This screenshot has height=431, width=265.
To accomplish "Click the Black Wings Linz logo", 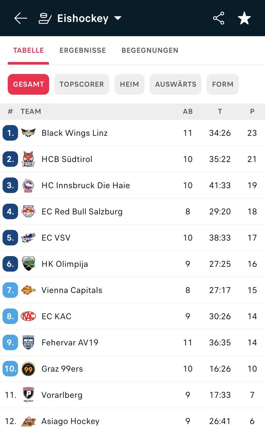I will coord(28,133).
